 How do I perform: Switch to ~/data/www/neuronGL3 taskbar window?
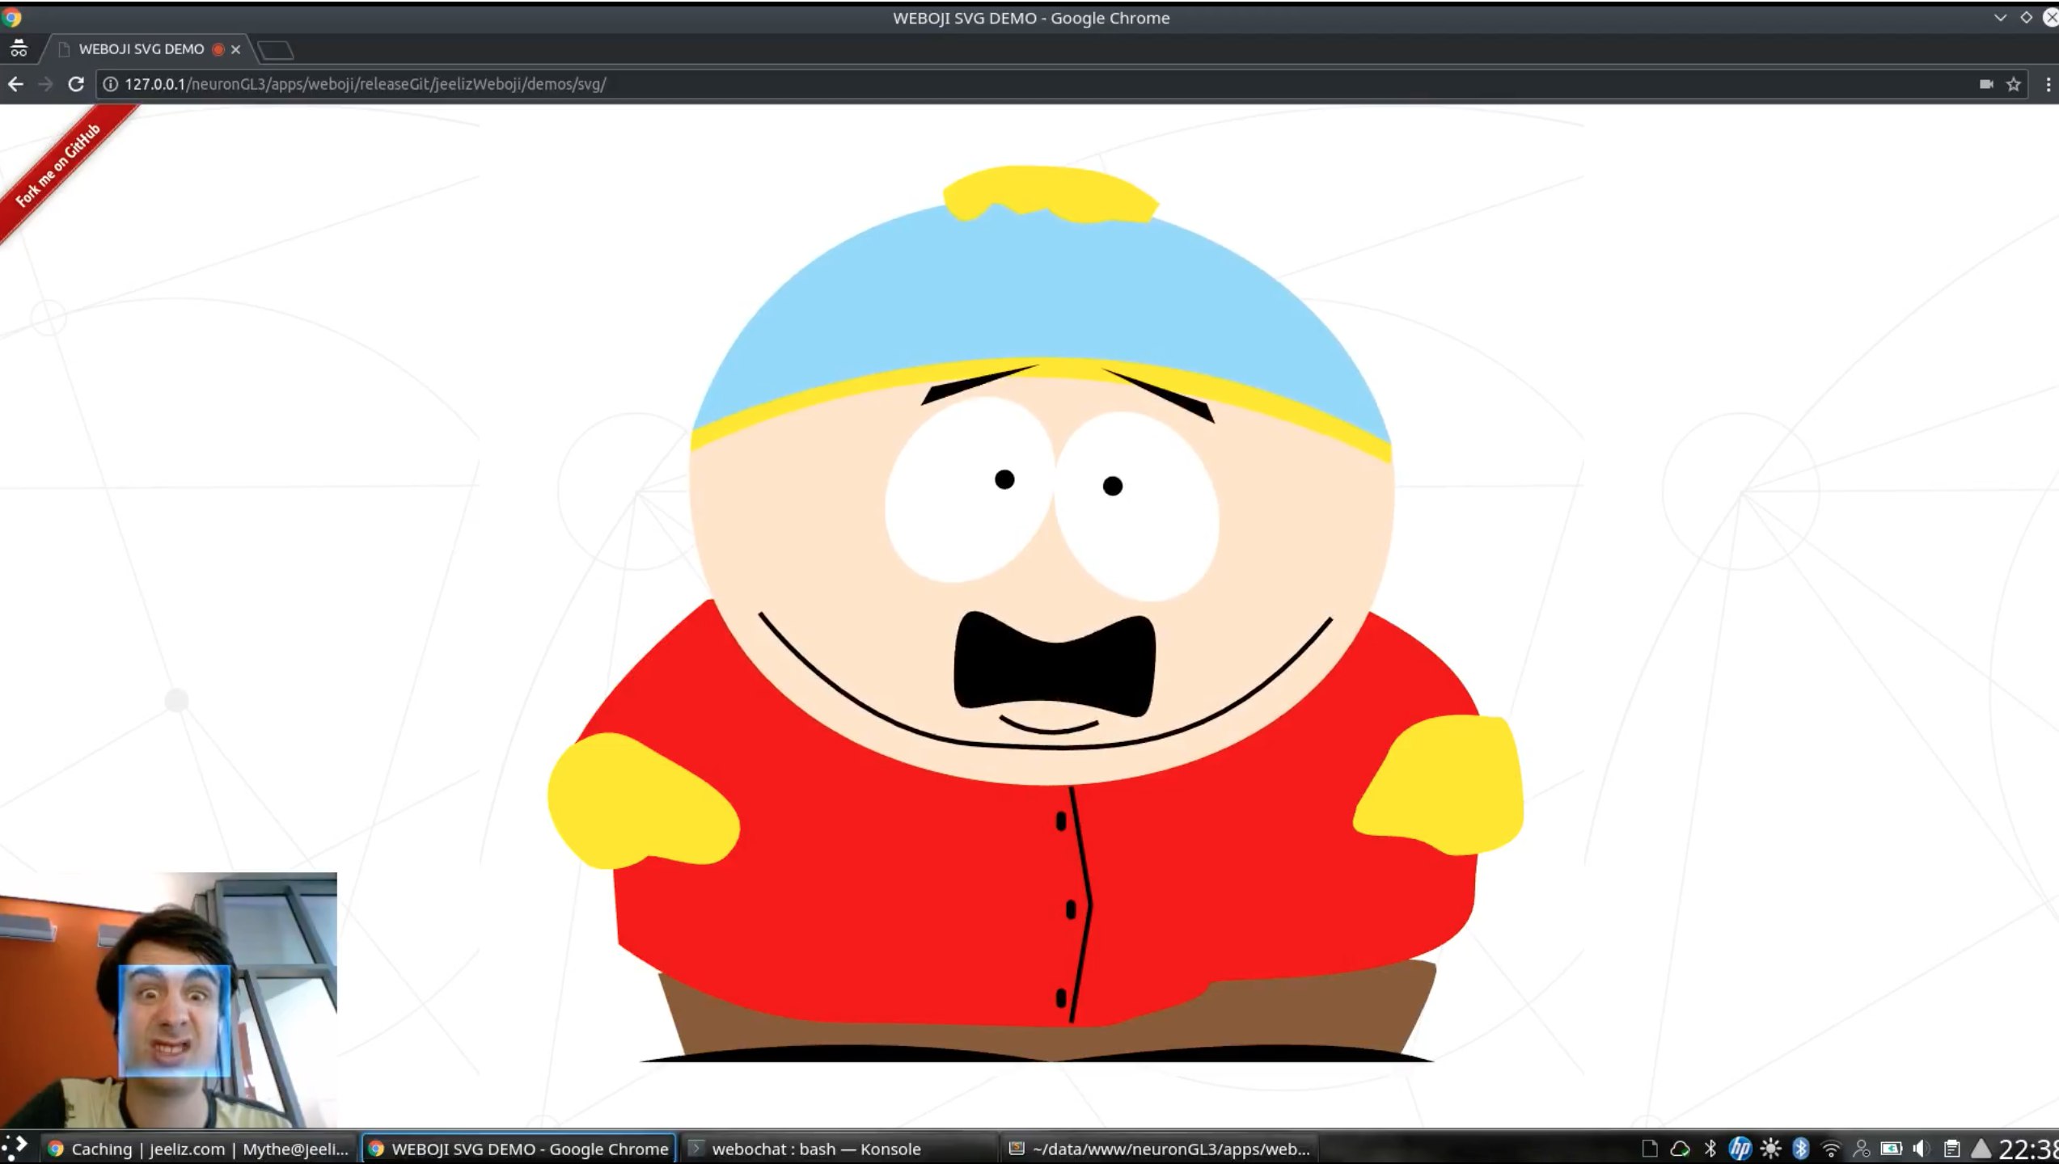click(1159, 1149)
